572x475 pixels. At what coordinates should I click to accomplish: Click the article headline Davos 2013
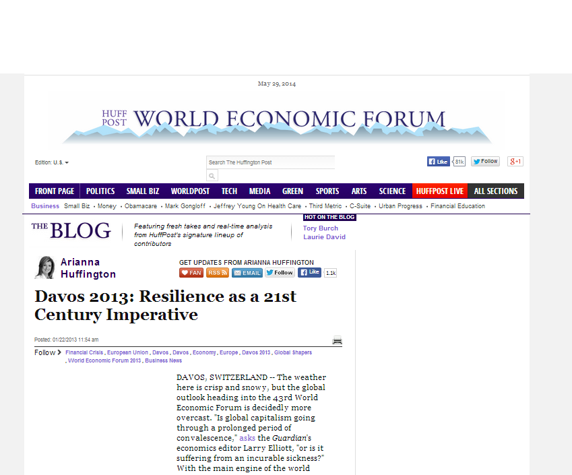click(x=165, y=305)
